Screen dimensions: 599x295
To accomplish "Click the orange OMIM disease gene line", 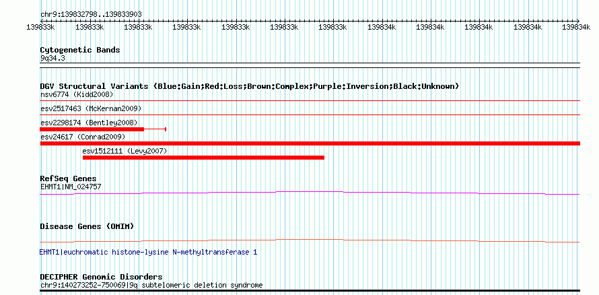I will click(310, 240).
